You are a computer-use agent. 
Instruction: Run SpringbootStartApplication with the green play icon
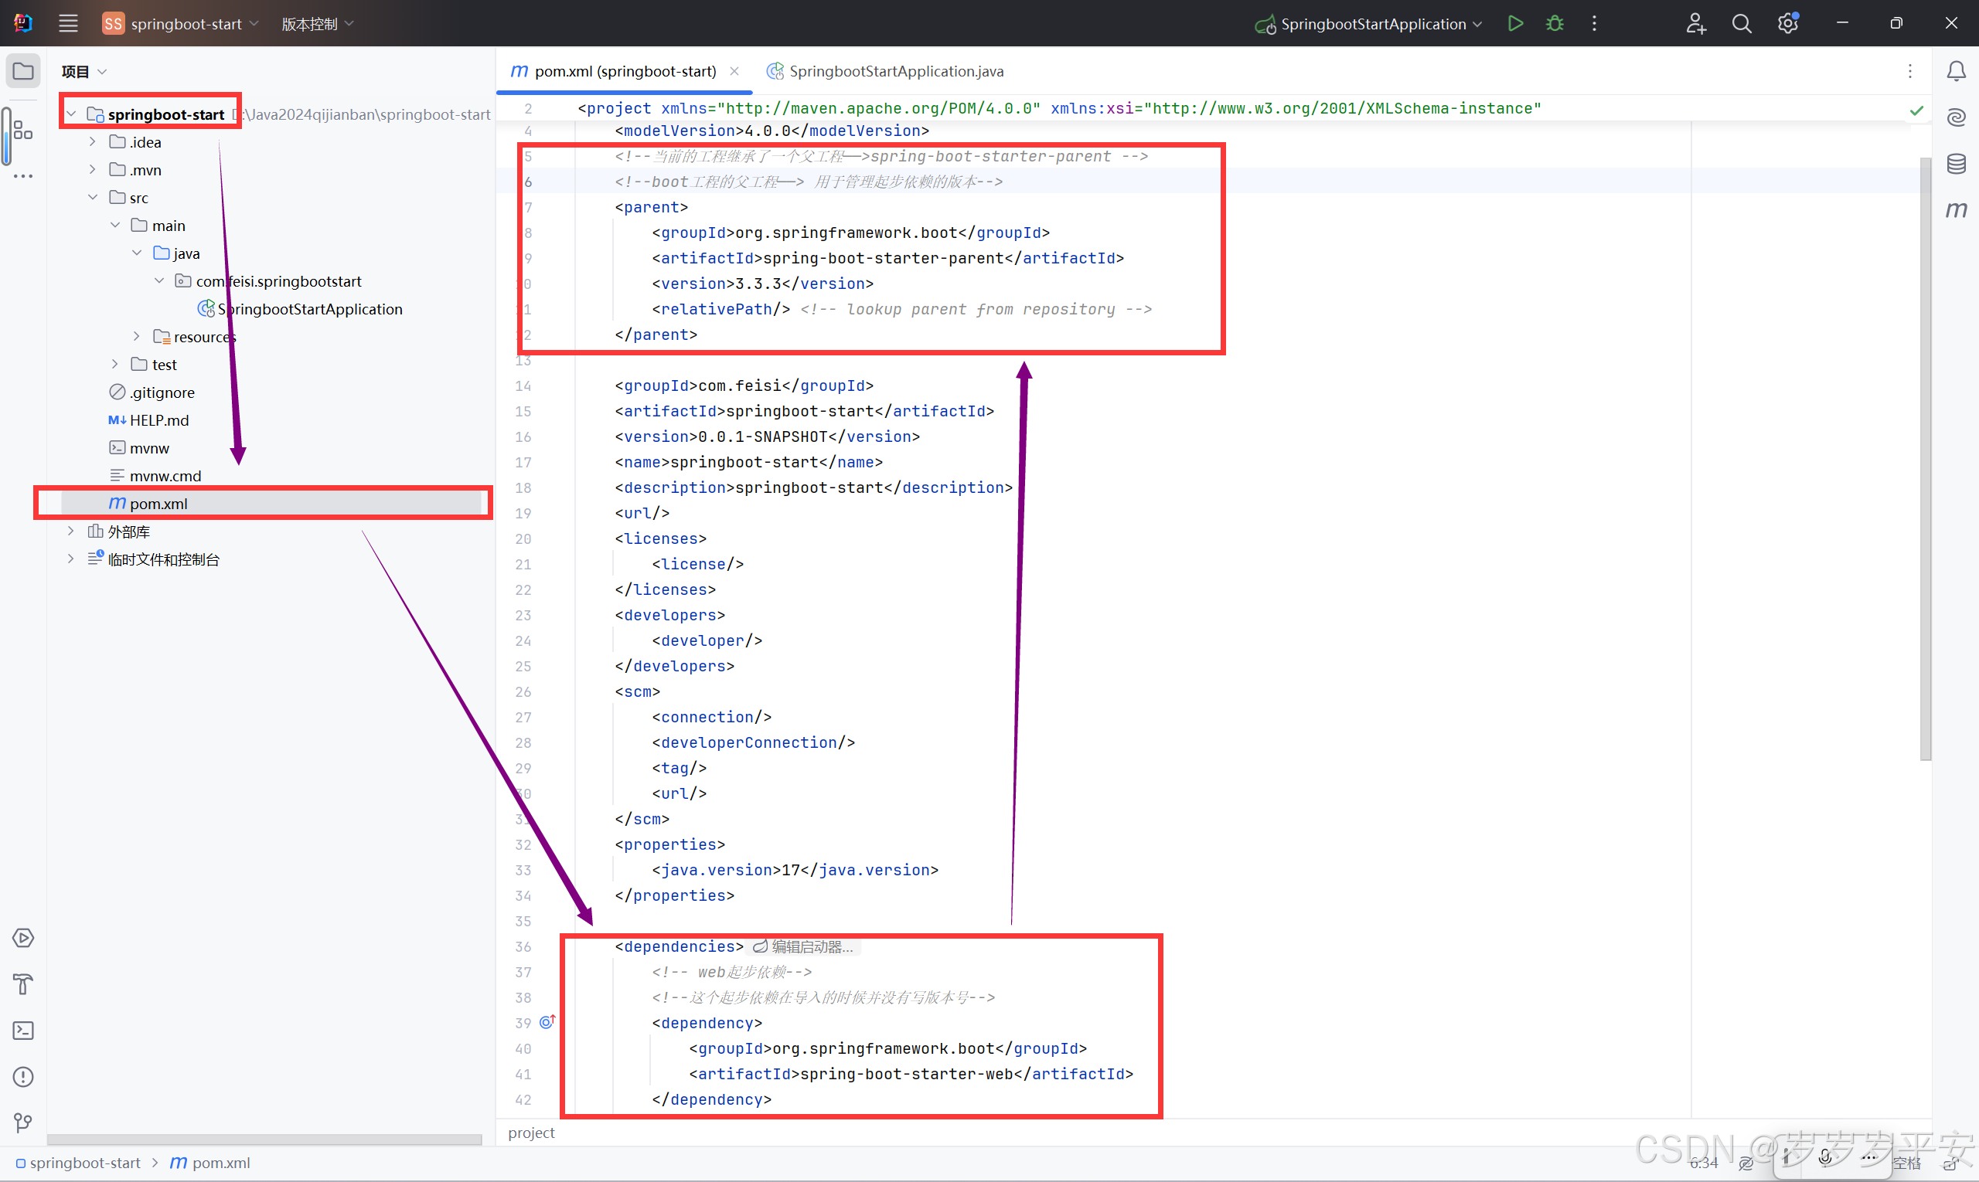coord(1515,23)
